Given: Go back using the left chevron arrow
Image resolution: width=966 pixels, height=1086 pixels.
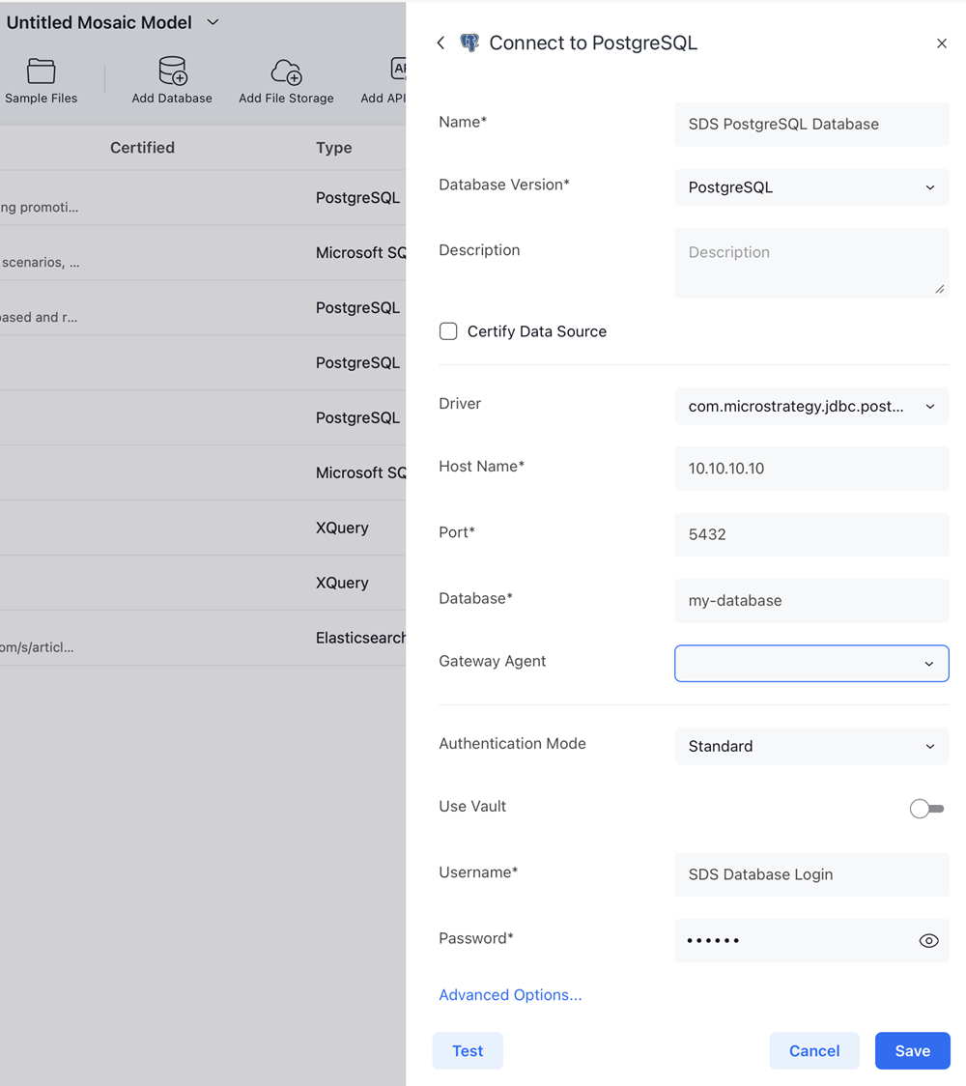Looking at the screenshot, I should pyautogui.click(x=440, y=43).
